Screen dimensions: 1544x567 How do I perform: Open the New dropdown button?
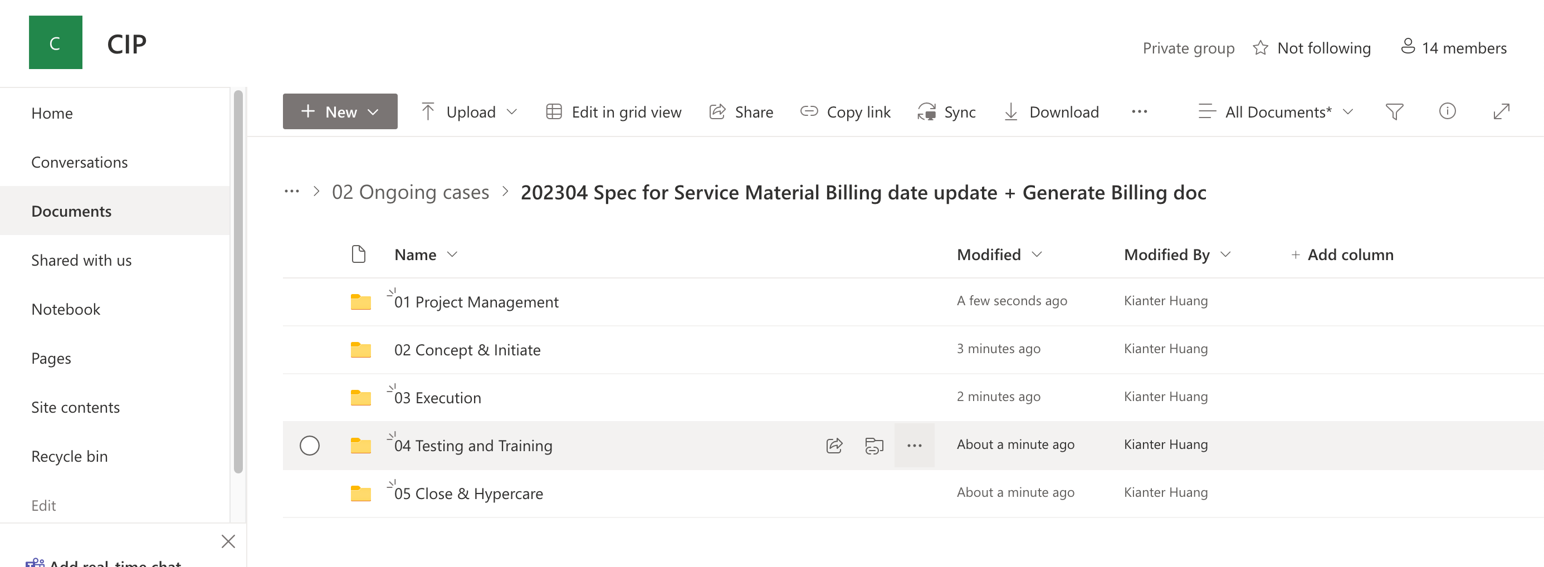(340, 112)
